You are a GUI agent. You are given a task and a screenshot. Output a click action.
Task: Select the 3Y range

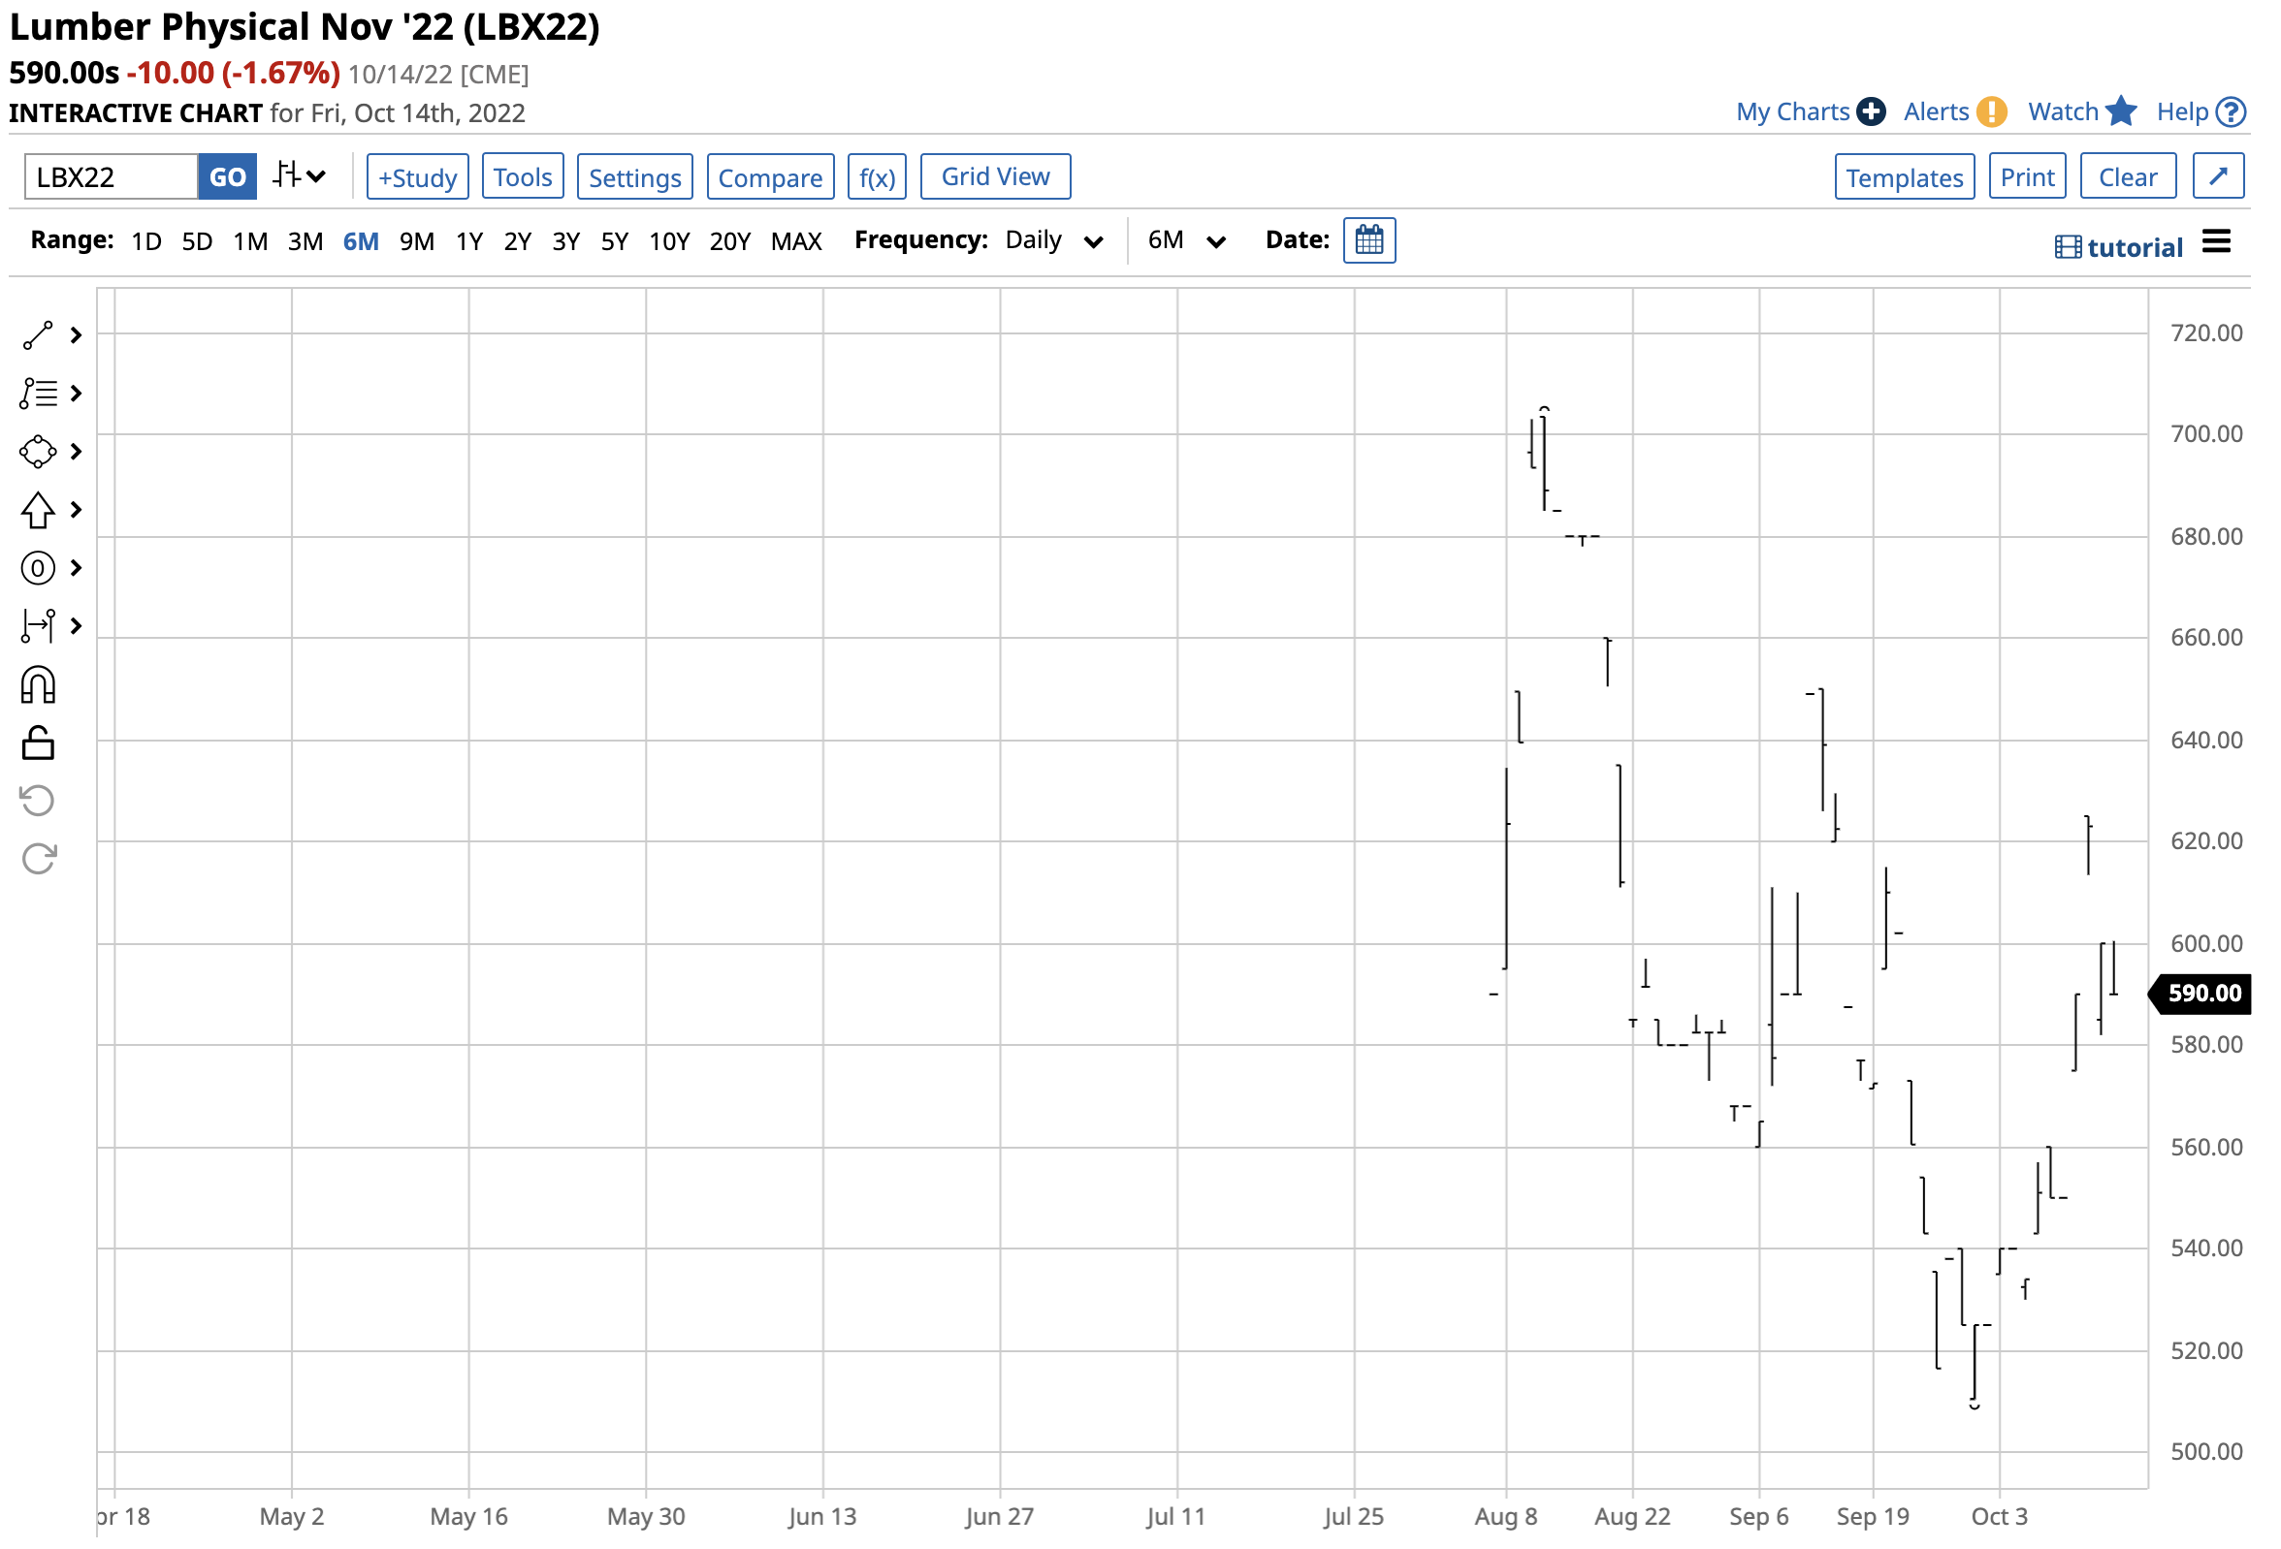pos(566,241)
